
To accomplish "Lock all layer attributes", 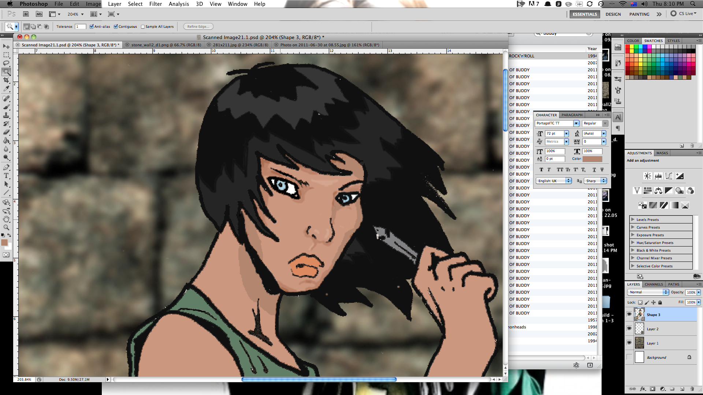I will point(660,302).
